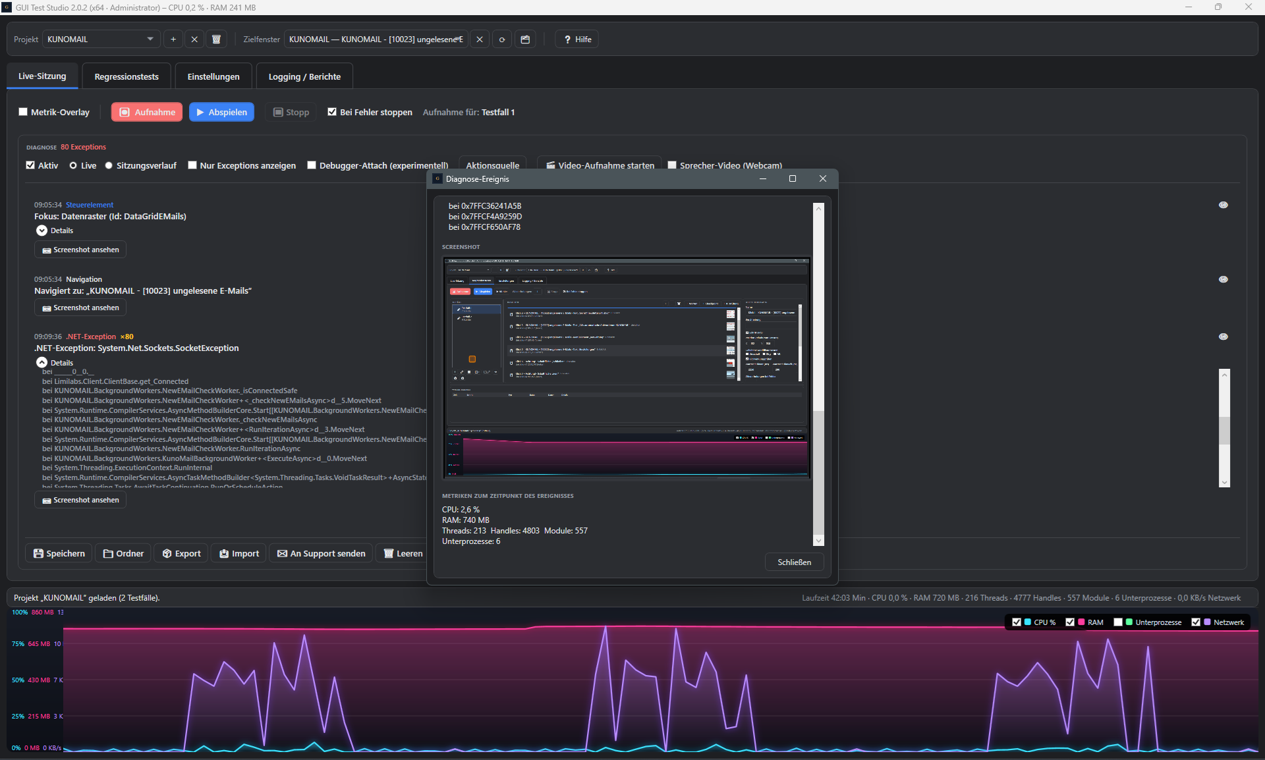Open the Ordner folder button
Viewport: 1265px width, 760px height.
coord(124,553)
